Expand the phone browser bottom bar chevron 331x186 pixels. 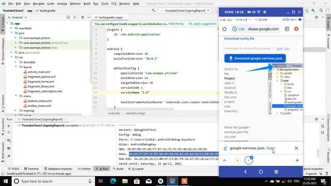[x=224, y=161]
